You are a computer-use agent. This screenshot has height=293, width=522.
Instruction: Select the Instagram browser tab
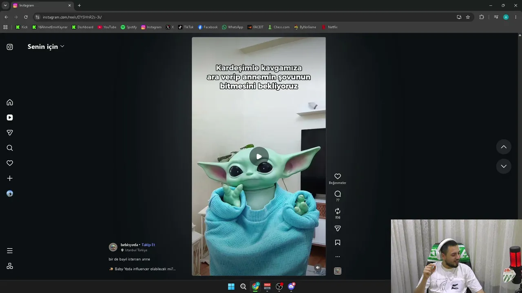coord(42,5)
